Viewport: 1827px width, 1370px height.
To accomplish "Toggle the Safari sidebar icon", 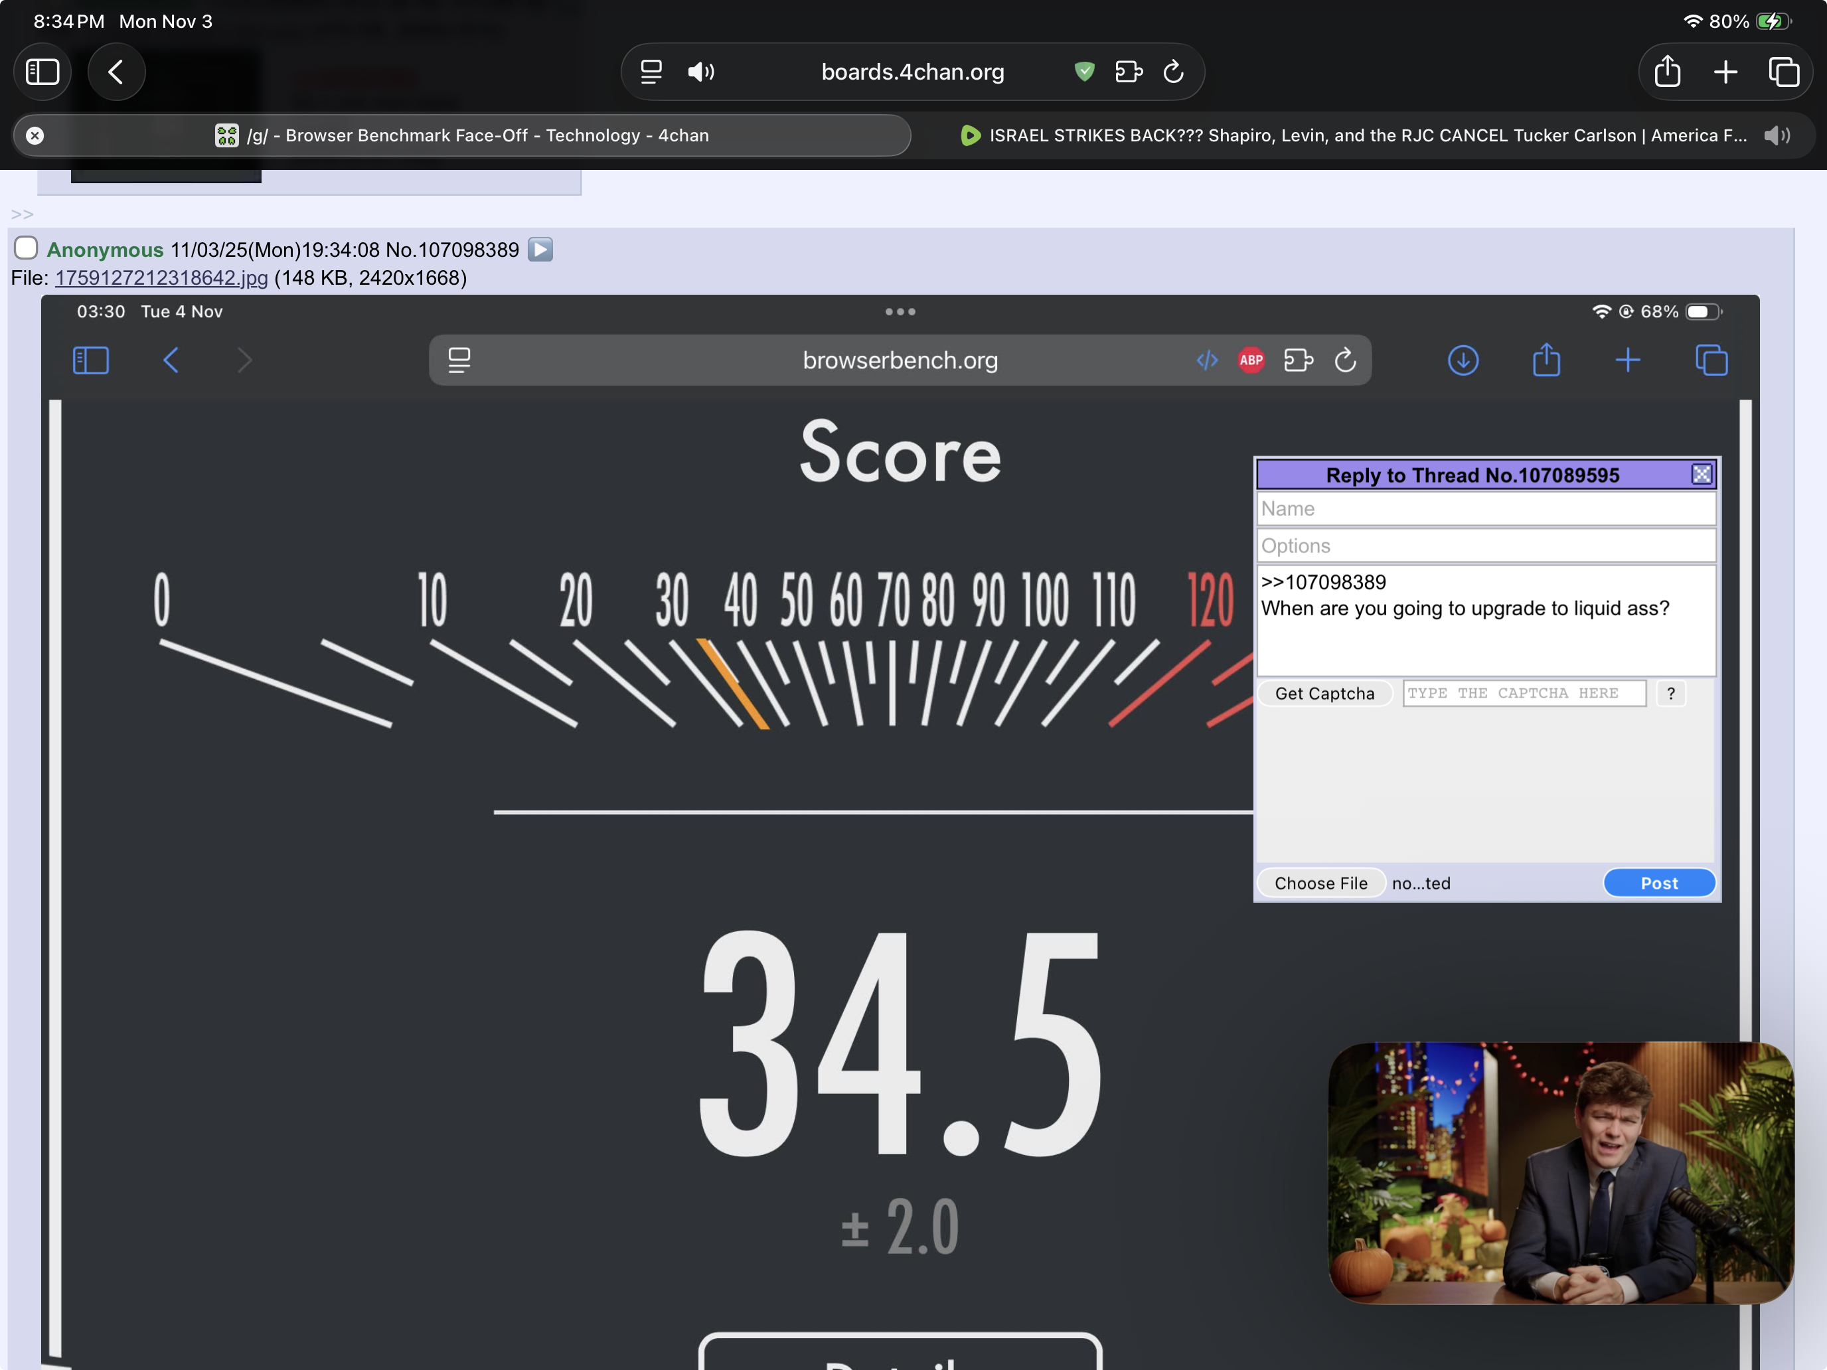I will (x=43, y=72).
